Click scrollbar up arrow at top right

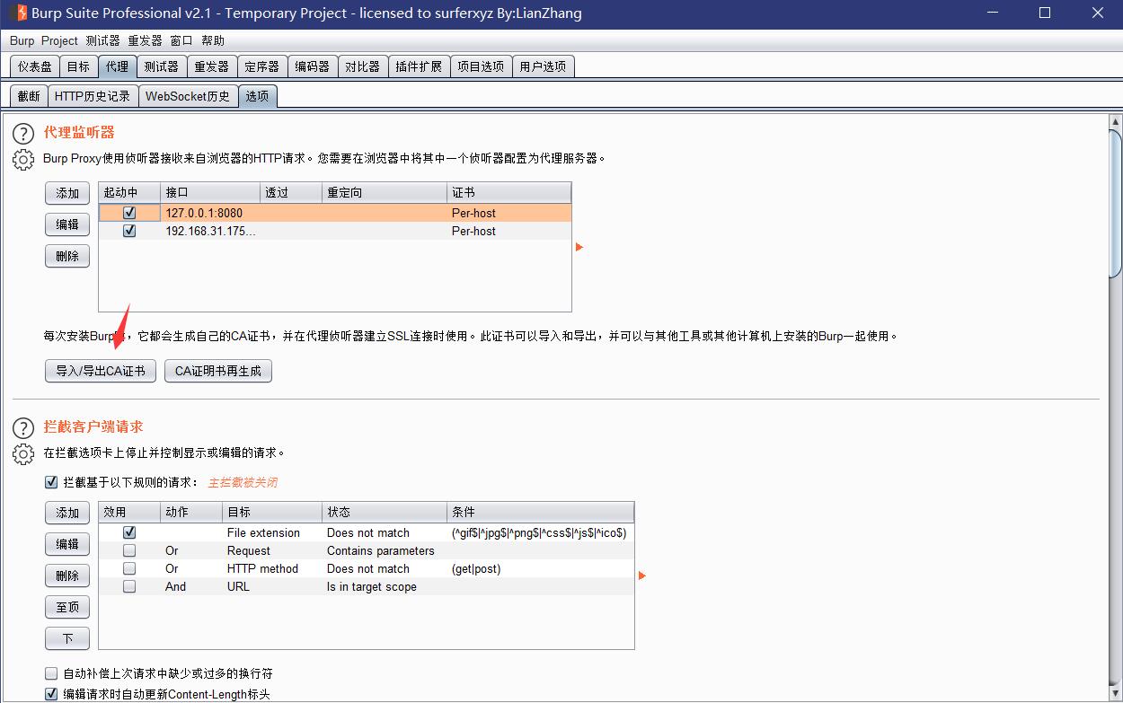click(x=1116, y=122)
